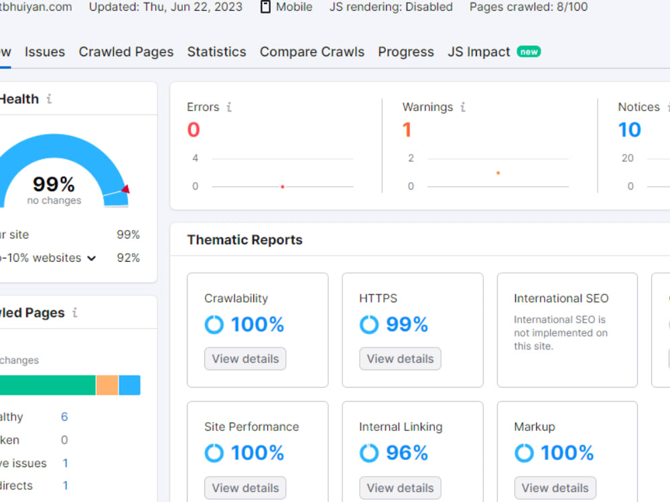This screenshot has width=670, height=502.
Task: Click the Site Health info icon
Action: 49,99
